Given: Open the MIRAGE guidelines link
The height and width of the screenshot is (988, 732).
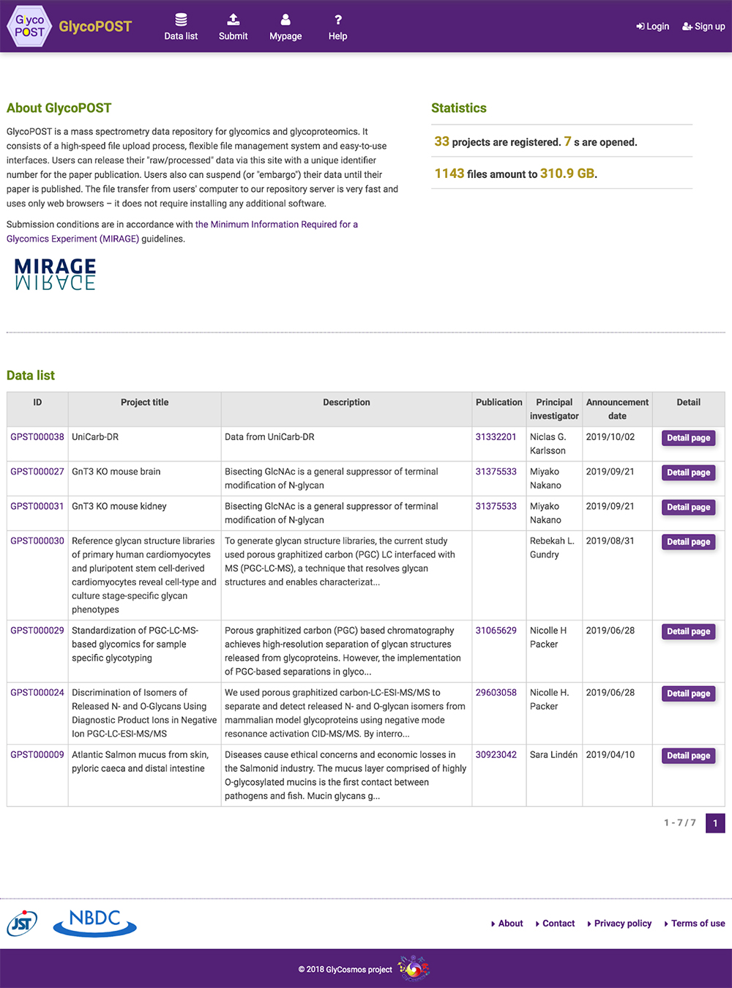Looking at the screenshot, I should tap(182, 231).
